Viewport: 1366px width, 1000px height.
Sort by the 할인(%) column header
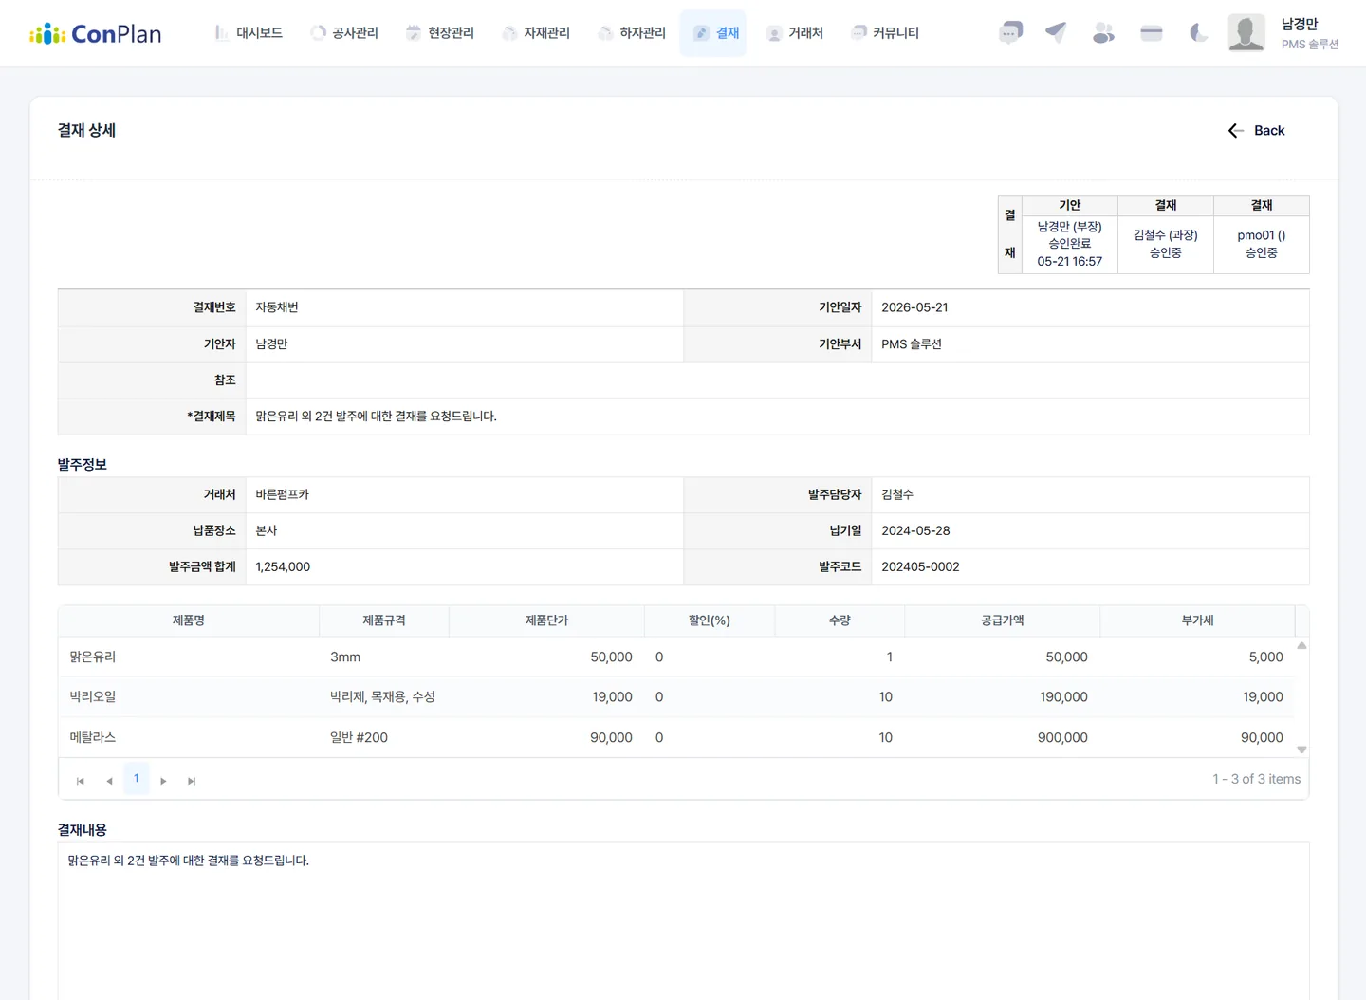point(710,620)
